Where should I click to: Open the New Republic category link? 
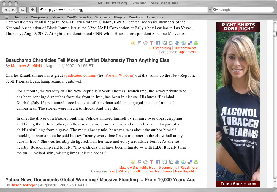[x=186, y=171]
